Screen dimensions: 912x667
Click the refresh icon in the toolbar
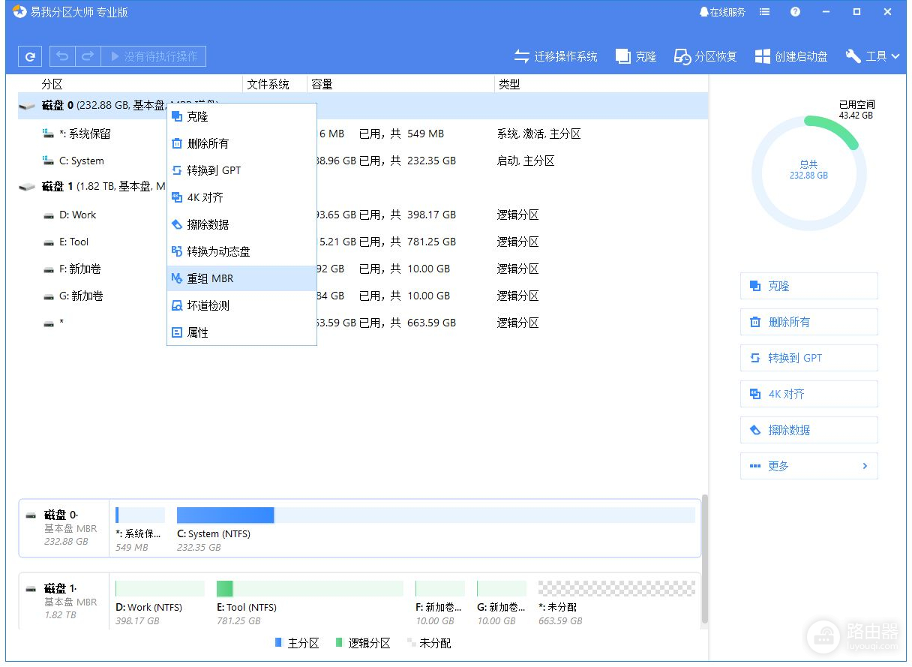pyautogui.click(x=30, y=56)
